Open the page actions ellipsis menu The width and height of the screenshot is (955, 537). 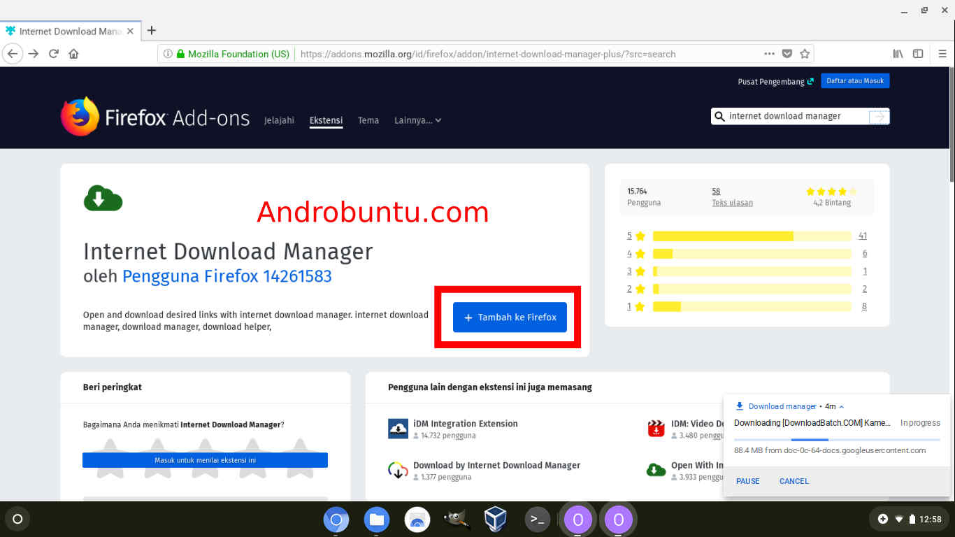[769, 53]
